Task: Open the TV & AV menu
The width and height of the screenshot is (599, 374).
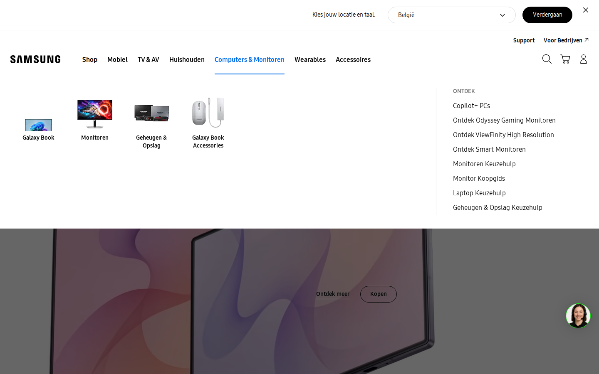Action: pyautogui.click(x=148, y=59)
